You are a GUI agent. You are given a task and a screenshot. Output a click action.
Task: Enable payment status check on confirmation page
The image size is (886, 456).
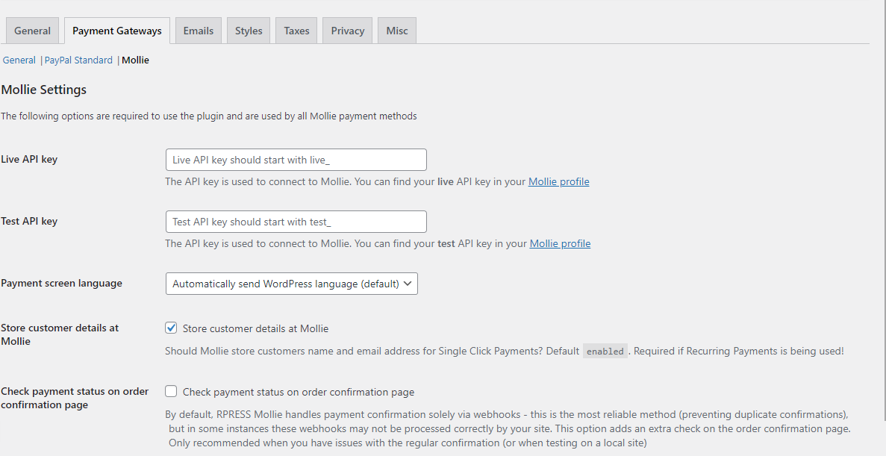pos(171,391)
